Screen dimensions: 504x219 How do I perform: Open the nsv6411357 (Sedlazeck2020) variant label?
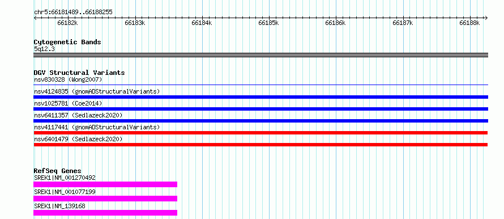click(x=78, y=115)
